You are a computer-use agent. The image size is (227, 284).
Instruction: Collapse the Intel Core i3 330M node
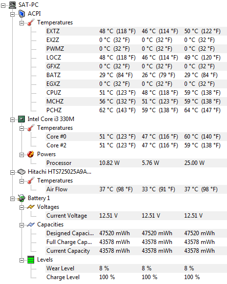pyautogui.click(x=12, y=120)
